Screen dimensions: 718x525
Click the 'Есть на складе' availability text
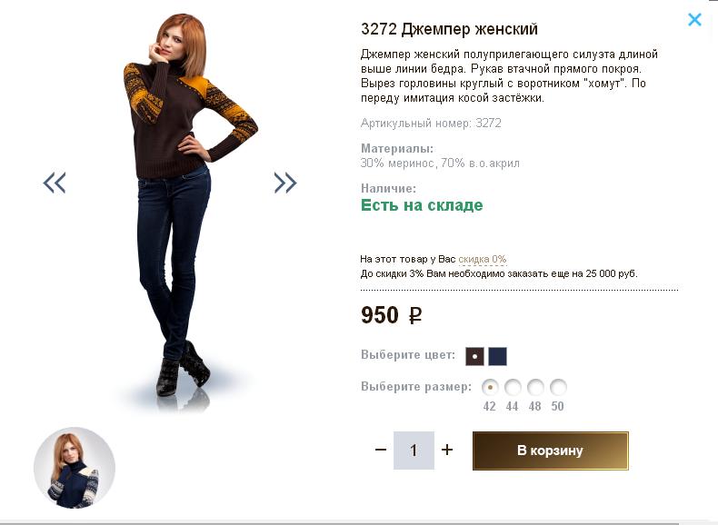[x=422, y=205]
